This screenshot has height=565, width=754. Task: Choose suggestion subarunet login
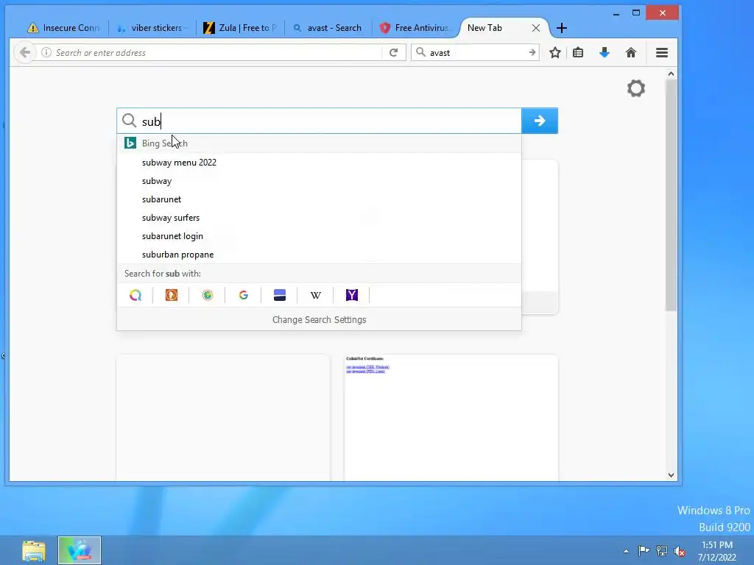click(x=319, y=236)
